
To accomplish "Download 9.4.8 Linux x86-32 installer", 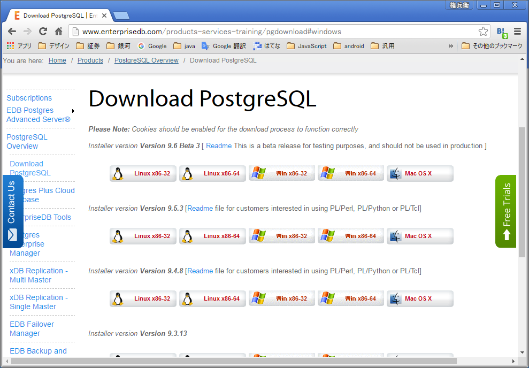I will tap(143, 298).
